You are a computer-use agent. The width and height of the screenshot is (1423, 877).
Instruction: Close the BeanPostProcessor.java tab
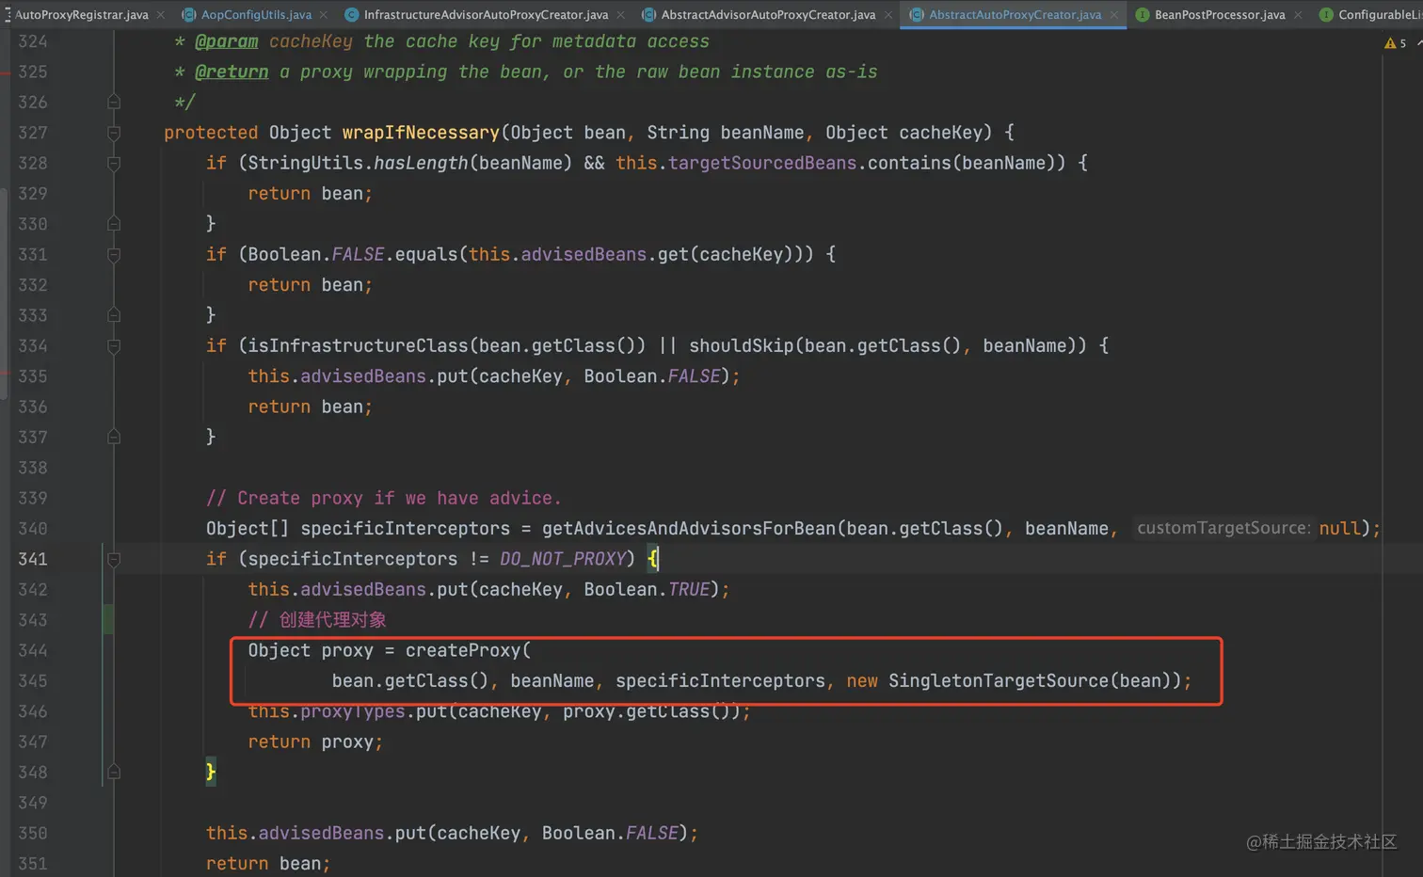(x=1298, y=15)
